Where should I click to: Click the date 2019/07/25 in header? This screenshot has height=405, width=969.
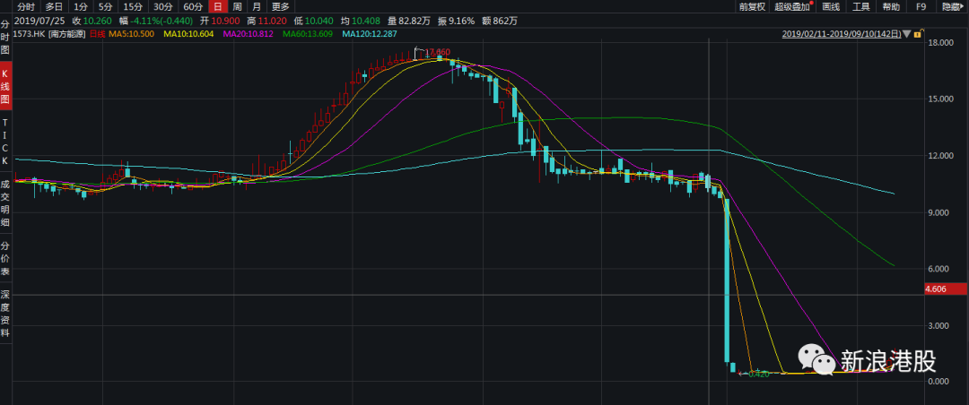pyautogui.click(x=39, y=21)
